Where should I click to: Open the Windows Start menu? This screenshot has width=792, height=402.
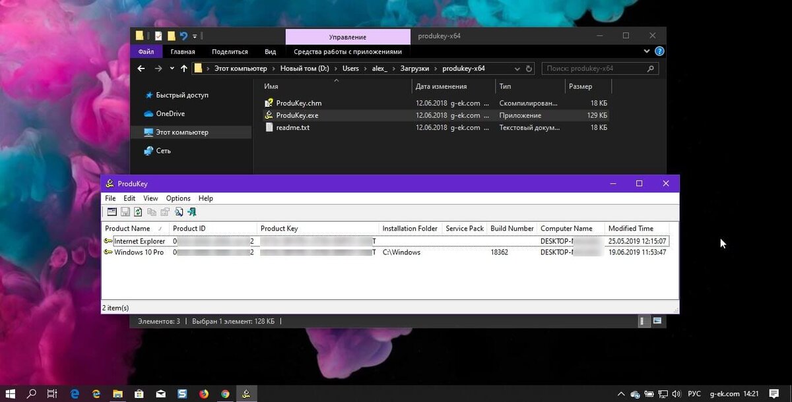pyautogui.click(x=12, y=393)
